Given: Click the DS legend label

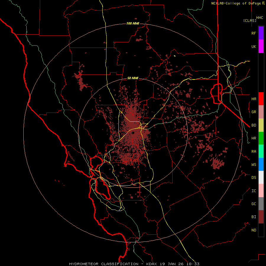Looking at the screenshot, I should coord(254,178).
